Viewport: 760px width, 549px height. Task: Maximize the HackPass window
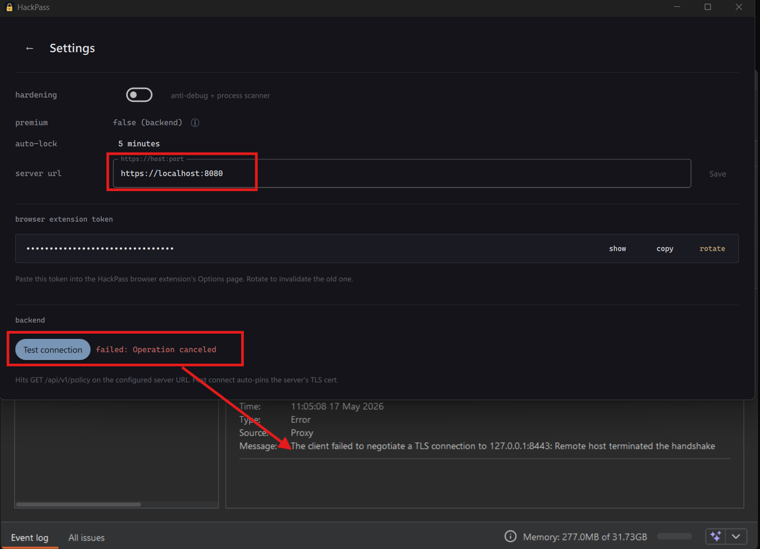708,7
